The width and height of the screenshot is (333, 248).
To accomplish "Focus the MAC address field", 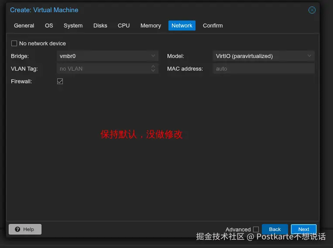I will (264, 69).
